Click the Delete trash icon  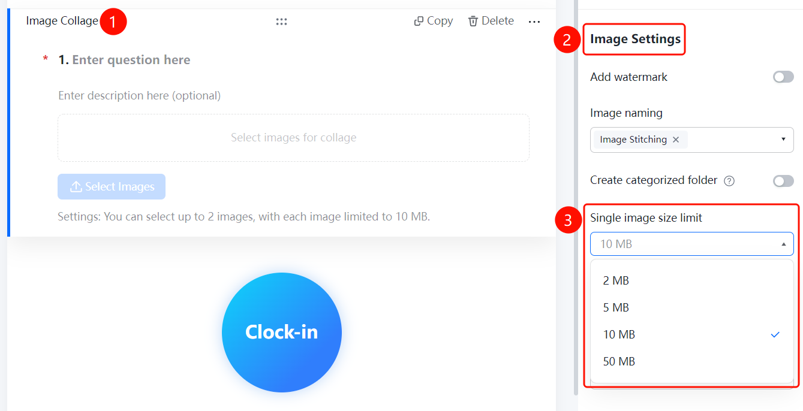pos(473,22)
